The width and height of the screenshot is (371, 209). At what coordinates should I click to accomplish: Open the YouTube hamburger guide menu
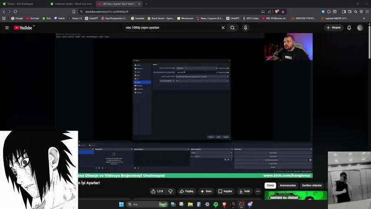click(x=7, y=28)
